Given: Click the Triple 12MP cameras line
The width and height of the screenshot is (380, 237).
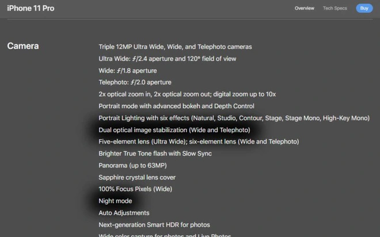Looking at the screenshot, I should pos(175,47).
